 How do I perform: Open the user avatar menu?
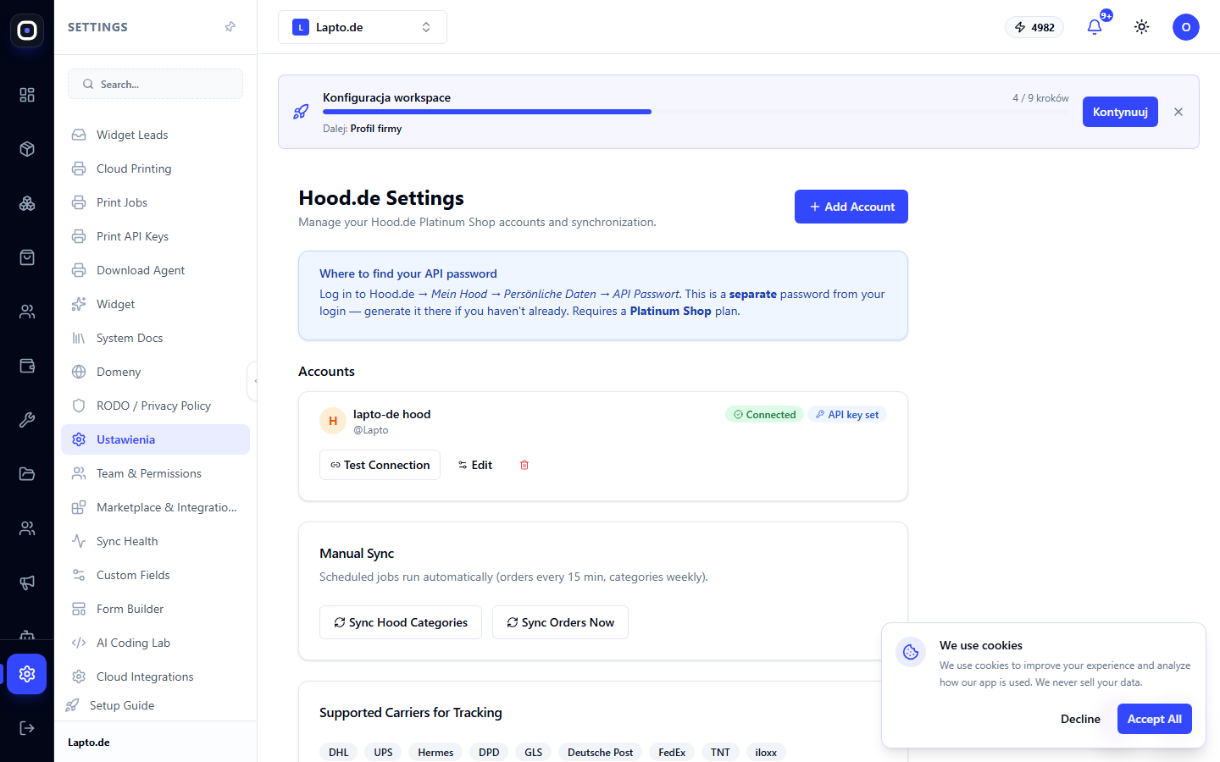click(x=1186, y=27)
